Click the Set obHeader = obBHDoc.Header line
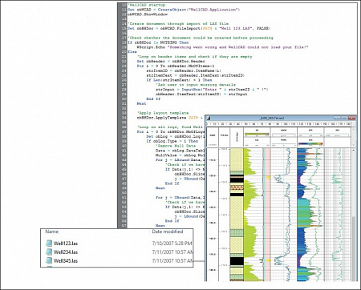Screen dimensions: 361x290 click(x=171, y=61)
